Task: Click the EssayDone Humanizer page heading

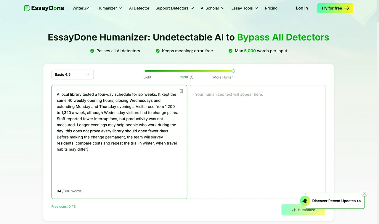Action: (188, 37)
